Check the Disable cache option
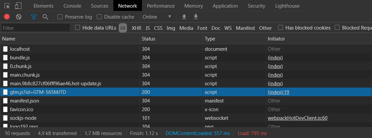The height and width of the screenshot is (138, 372). (x=99, y=17)
